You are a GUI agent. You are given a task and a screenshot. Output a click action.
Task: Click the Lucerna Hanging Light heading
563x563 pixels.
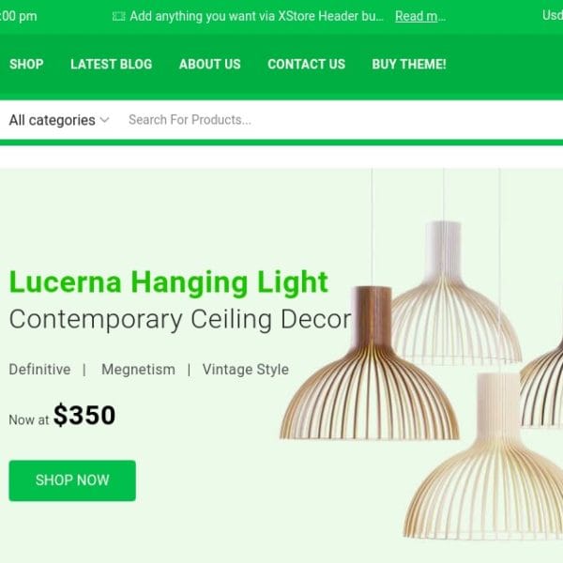point(168,282)
